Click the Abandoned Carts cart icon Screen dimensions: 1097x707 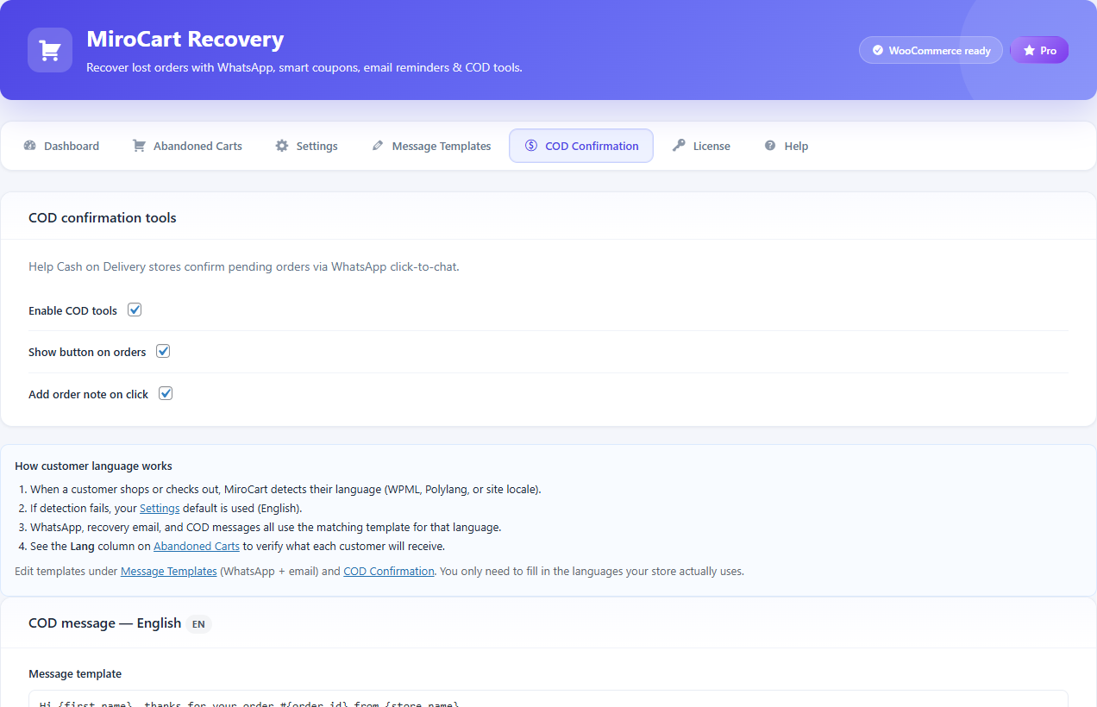[139, 146]
